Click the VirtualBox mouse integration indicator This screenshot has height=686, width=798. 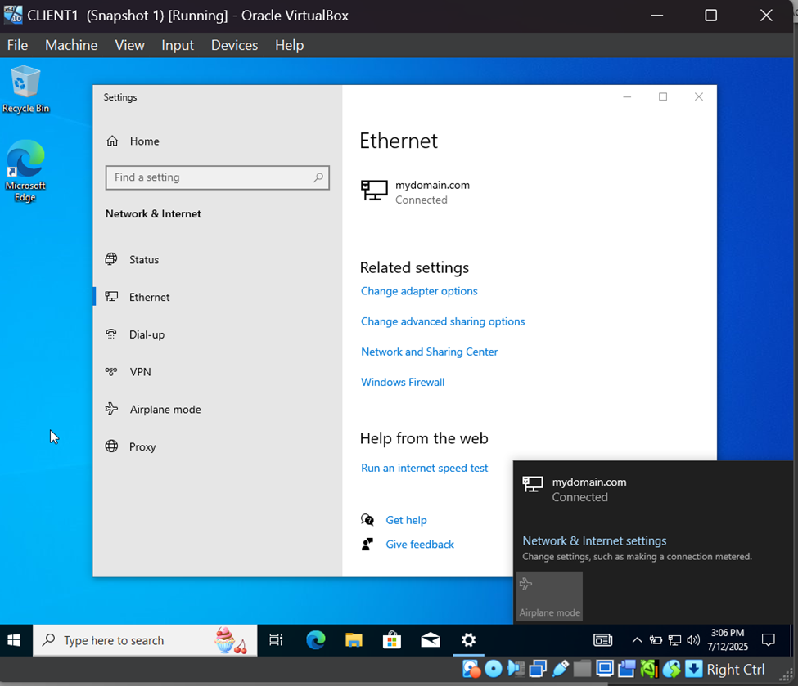[671, 669]
